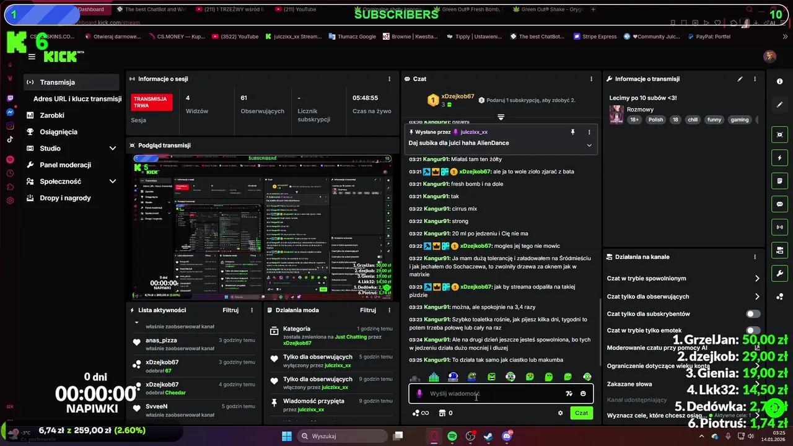Click the focus frame icon in the right toolbar
The height and width of the screenshot is (446, 793).
pyautogui.click(x=779, y=134)
